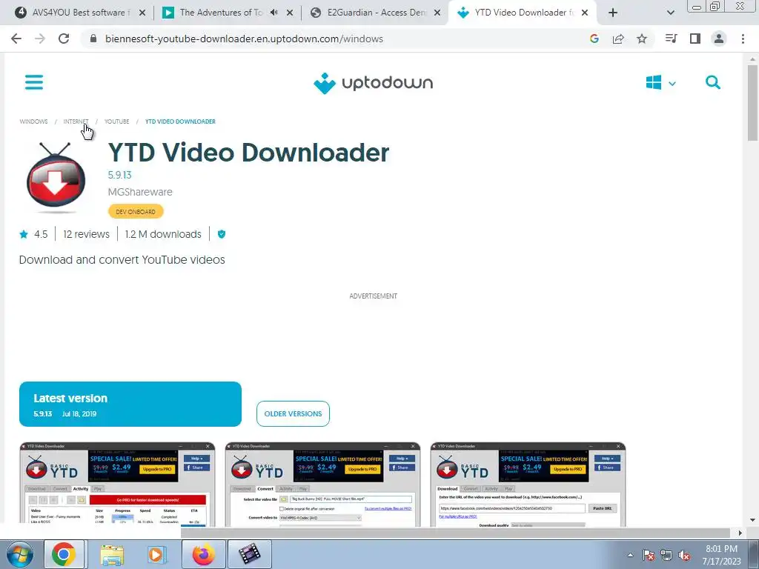Open the Chrome profile avatar
The width and height of the screenshot is (759, 569).
[x=719, y=39]
